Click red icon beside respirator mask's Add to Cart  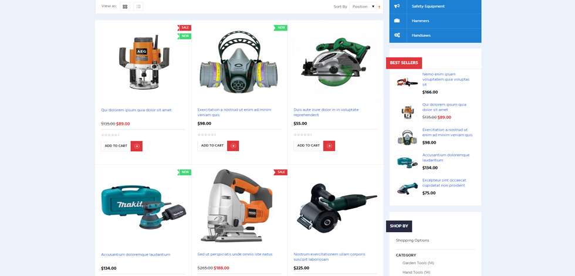pos(233,146)
